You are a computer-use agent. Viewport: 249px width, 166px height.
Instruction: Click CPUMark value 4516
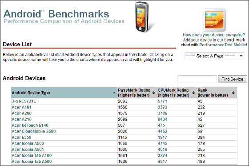click(x=162, y=150)
